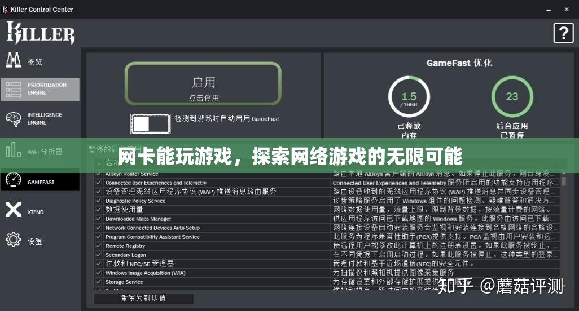
Task: Click description 为扫描仪和照相机提供图像采集服务
Action: (x=393, y=273)
